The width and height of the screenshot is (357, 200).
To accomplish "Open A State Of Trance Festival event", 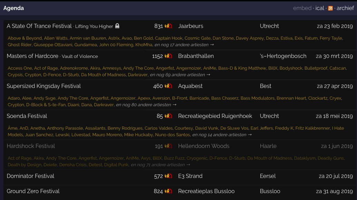I will (x=39, y=26).
